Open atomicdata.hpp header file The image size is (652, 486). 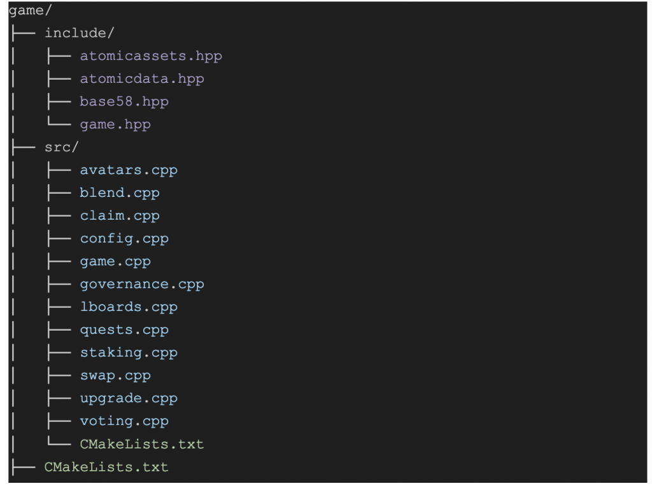(142, 78)
